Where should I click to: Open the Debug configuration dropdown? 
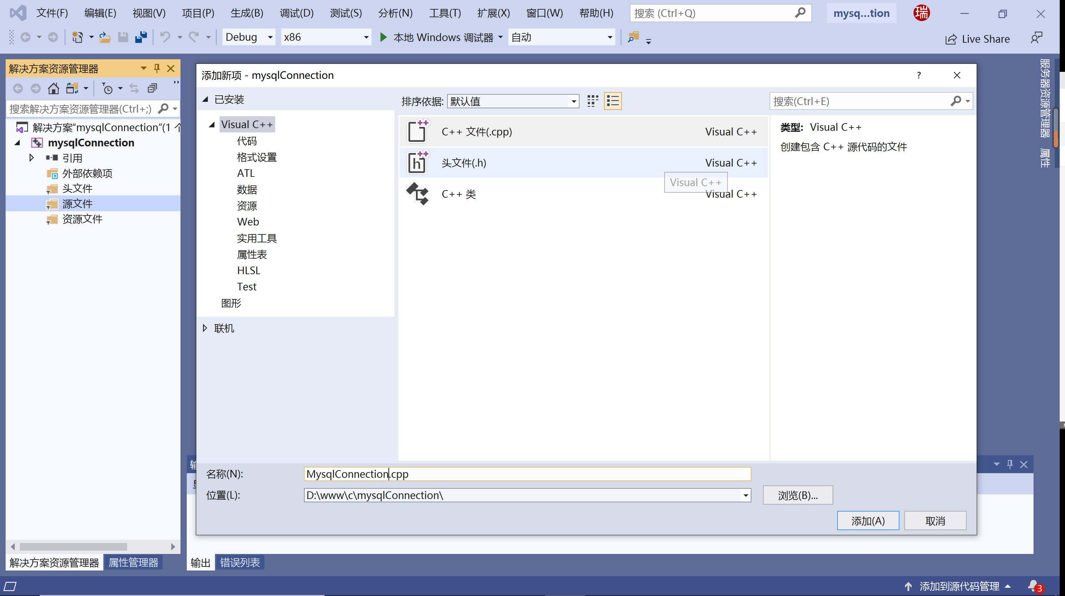248,38
